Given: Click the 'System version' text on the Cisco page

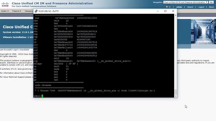Looking at the screenshot, I should click(18, 32).
